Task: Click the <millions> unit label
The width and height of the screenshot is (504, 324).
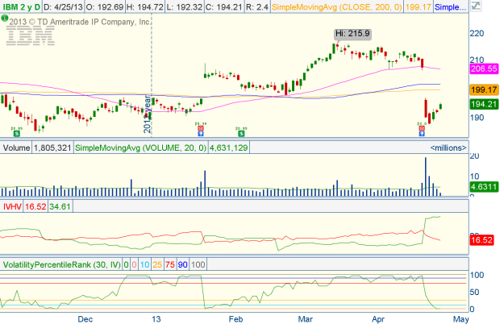Action: [448, 147]
